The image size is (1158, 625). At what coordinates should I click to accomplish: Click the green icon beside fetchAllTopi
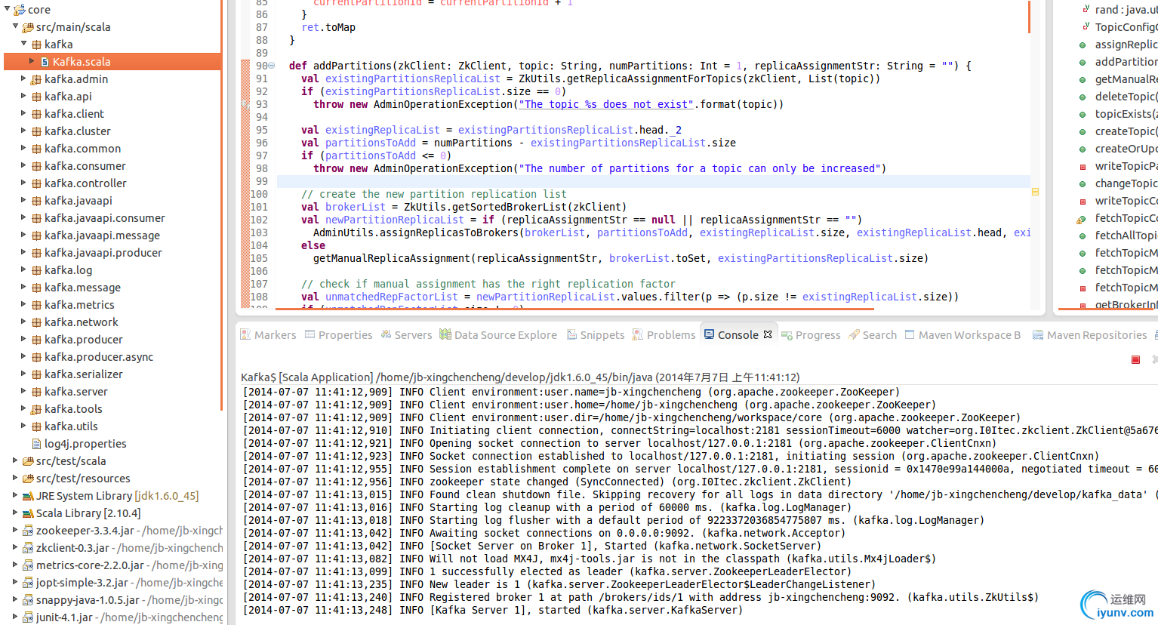tap(1083, 236)
